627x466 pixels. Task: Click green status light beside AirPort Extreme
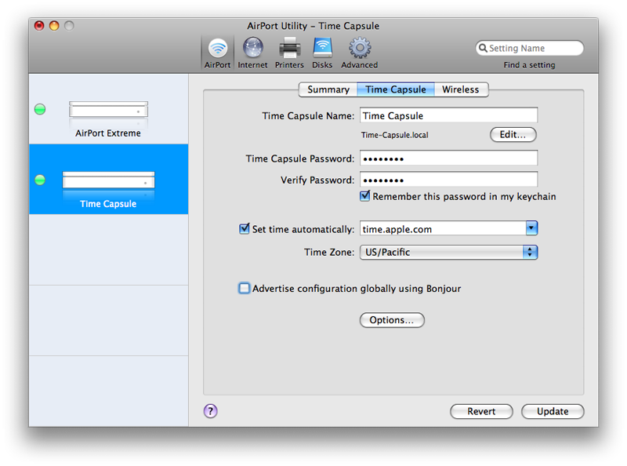(40, 109)
